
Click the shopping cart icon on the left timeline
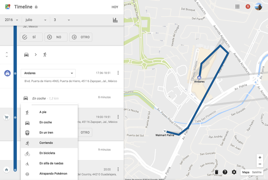coord(6,117)
